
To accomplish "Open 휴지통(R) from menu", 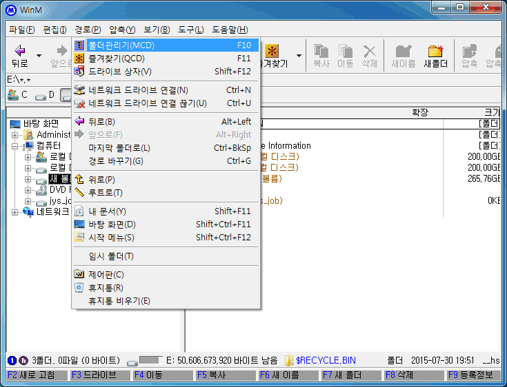I will (166, 288).
